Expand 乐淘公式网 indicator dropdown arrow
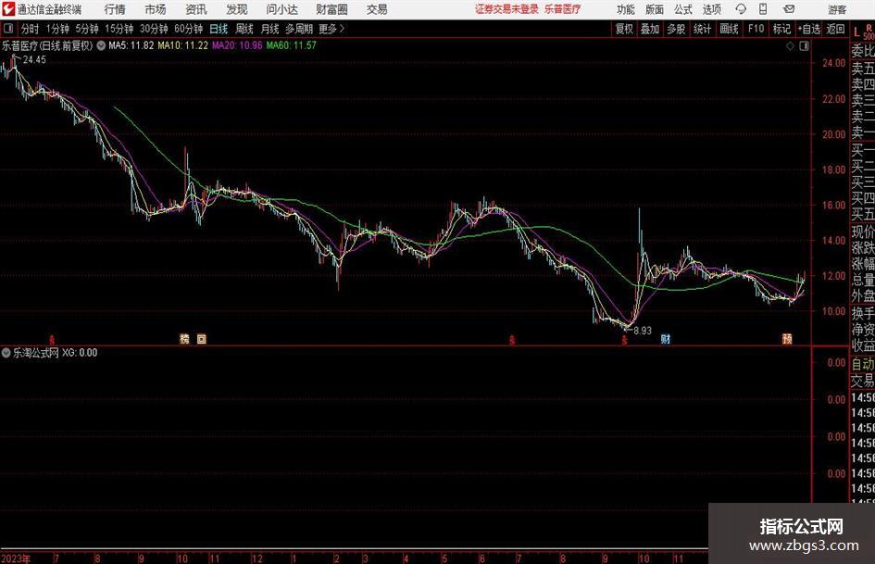Image resolution: width=875 pixels, height=564 pixels. click(x=6, y=353)
